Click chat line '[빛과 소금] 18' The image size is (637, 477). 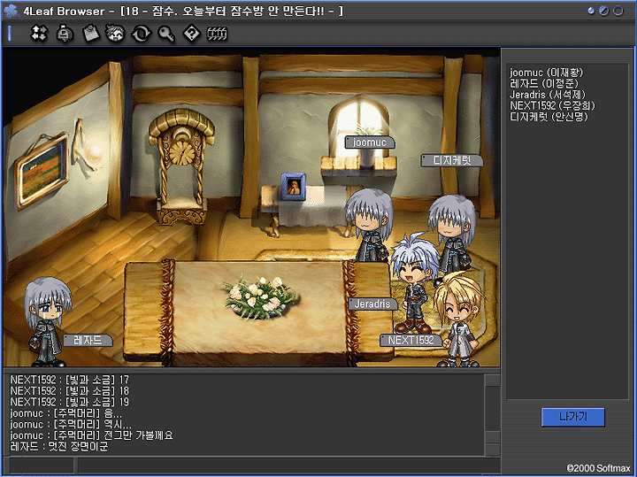(x=70, y=390)
